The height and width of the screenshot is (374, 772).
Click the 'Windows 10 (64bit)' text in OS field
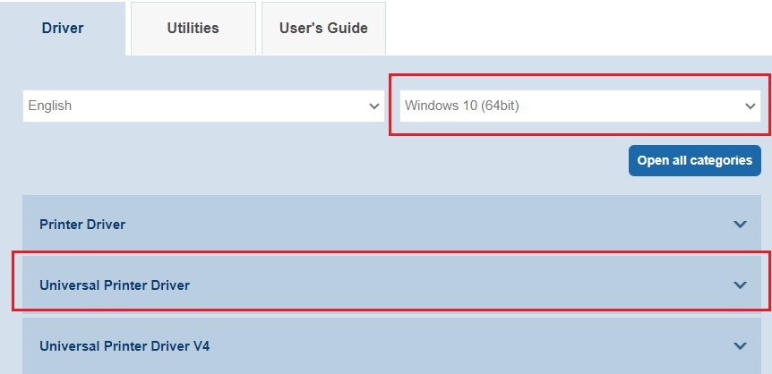[462, 106]
